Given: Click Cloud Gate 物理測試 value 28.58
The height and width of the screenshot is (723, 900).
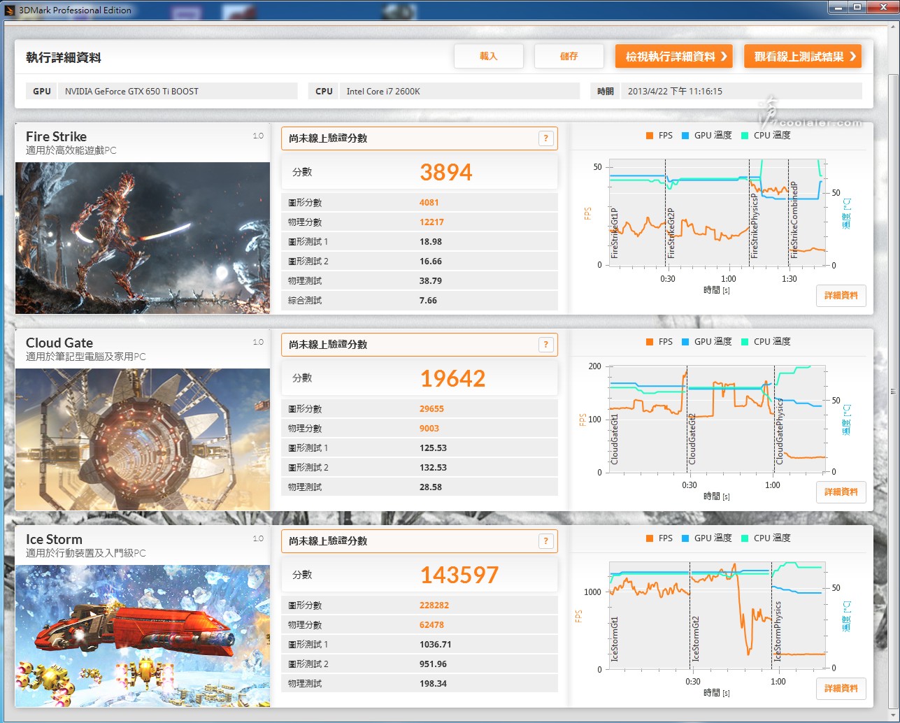Looking at the screenshot, I should [x=431, y=487].
